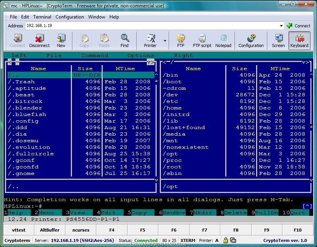Open the FTP script tool
317x247 pixels.
pos(202,40)
